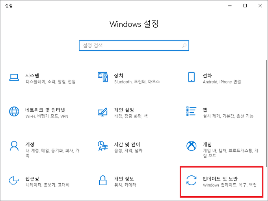Click the text Windows 업데이트, 복구, 백업

230,185
